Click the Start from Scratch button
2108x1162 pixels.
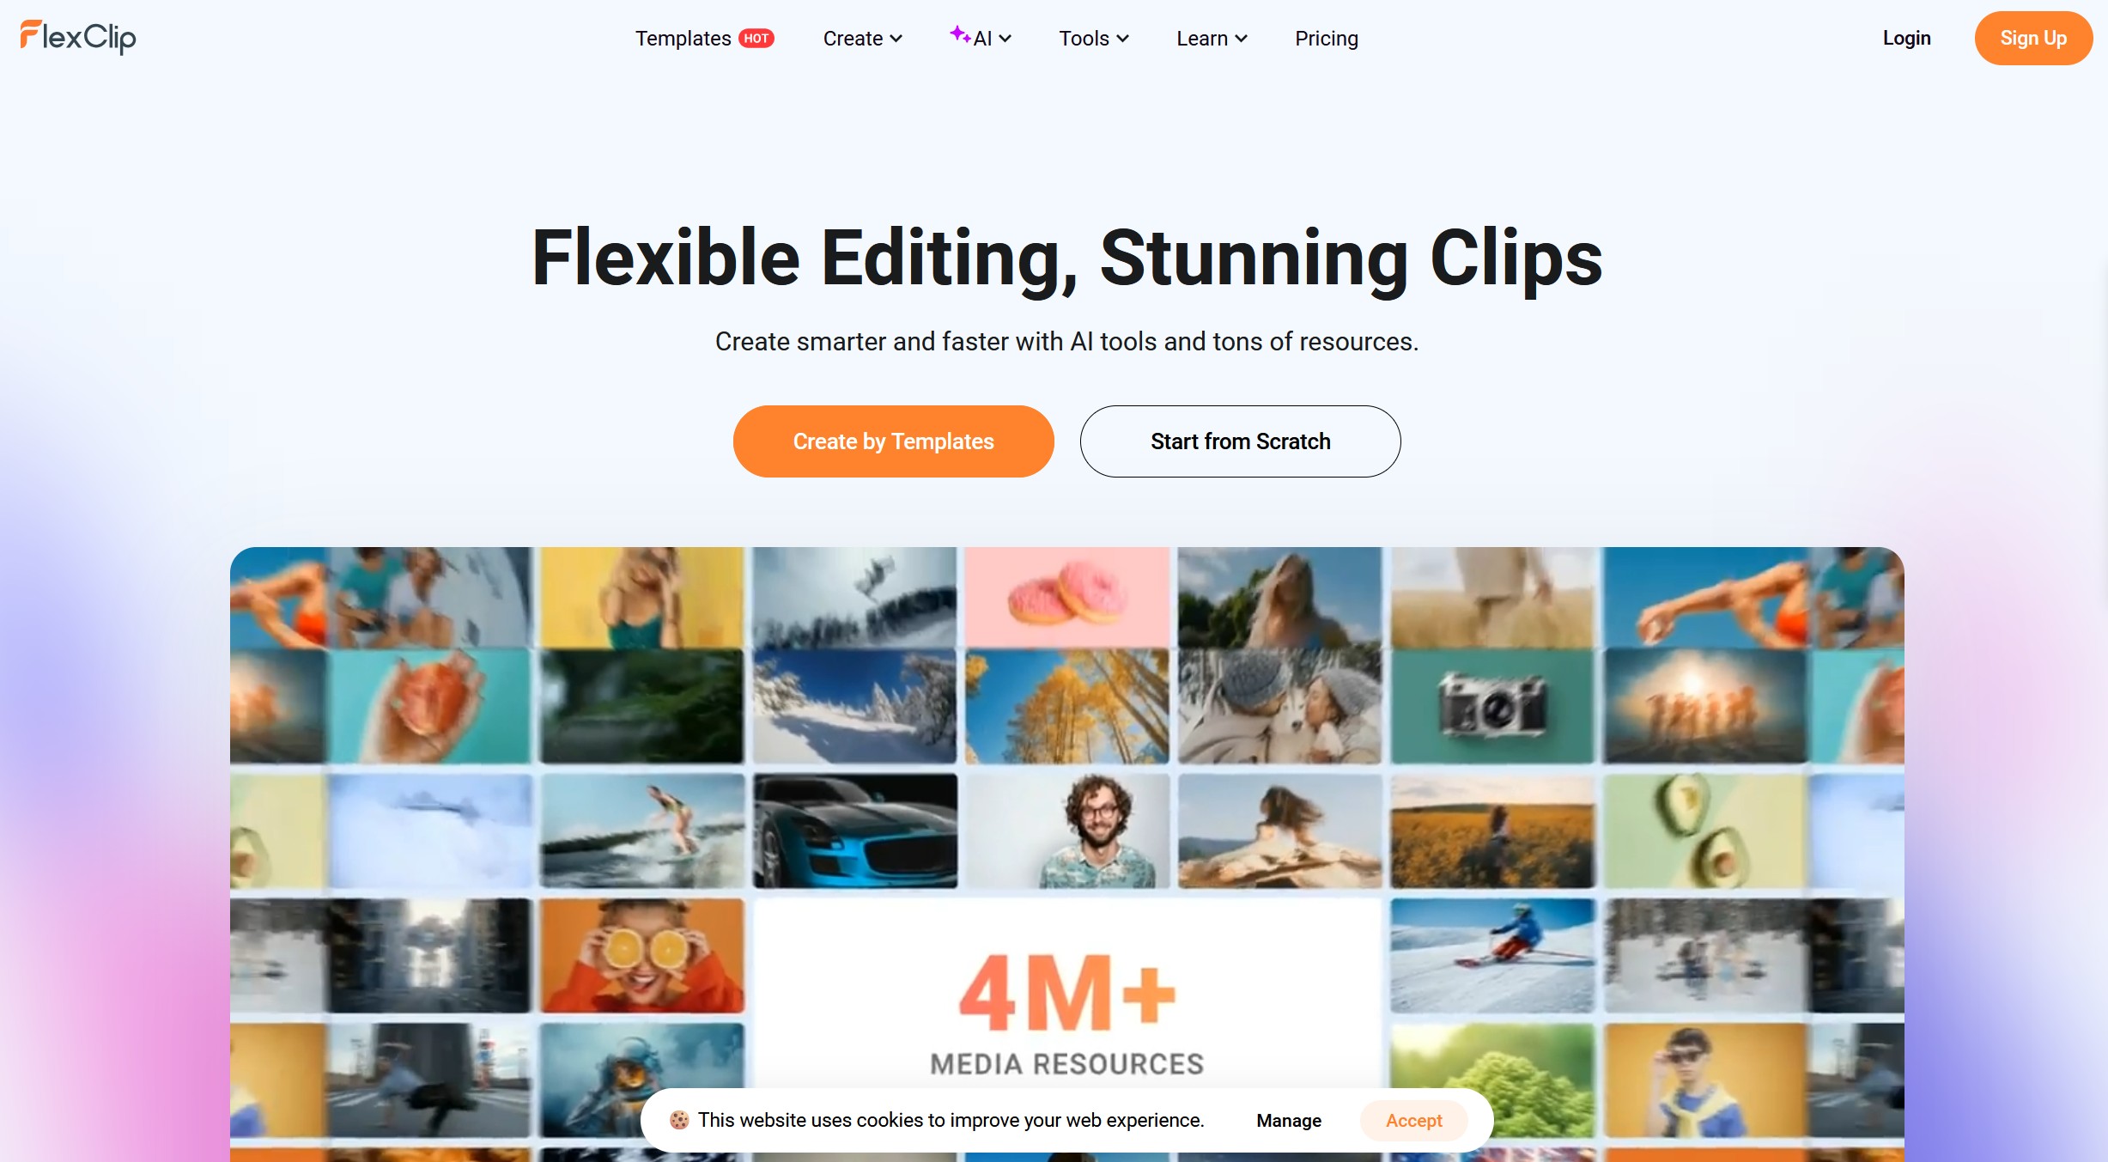click(1240, 441)
